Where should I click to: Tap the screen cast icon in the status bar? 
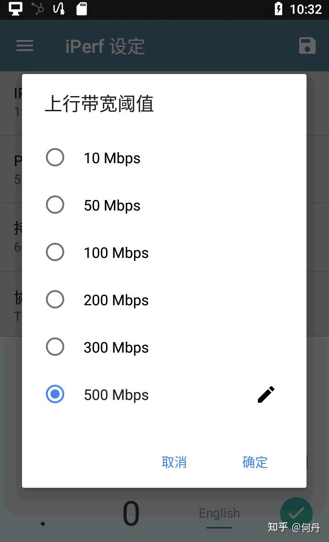[15, 9]
